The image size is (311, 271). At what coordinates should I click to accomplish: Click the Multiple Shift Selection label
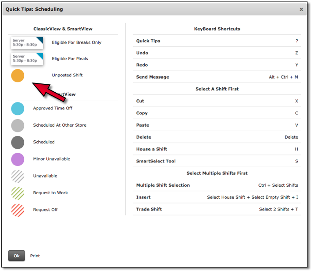click(163, 185)
